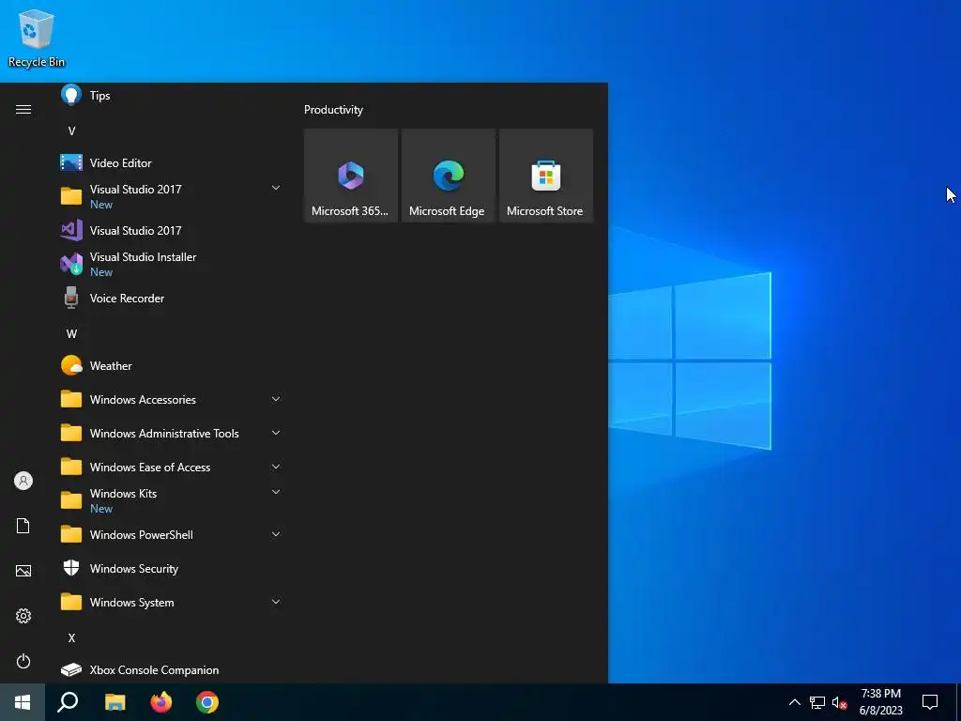Screen dimensions: 961x721
Task: Jump using the X letter header
Action: [x=71, y=637]
